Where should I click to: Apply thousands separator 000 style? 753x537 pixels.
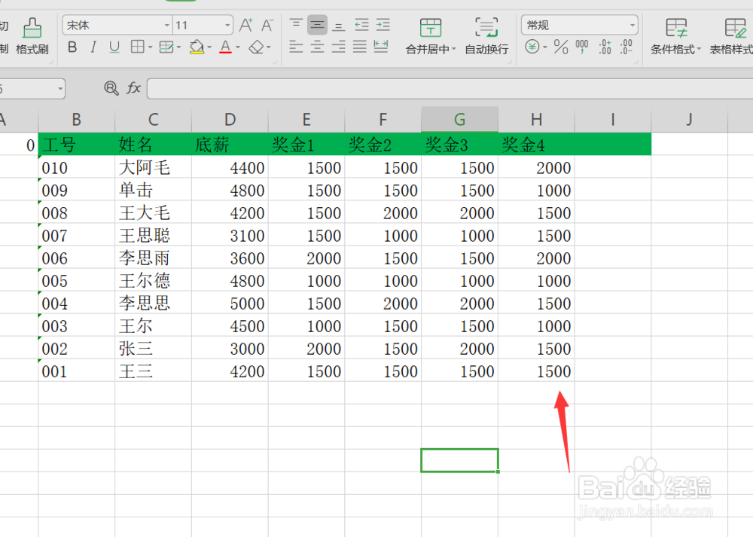(x=582, y=47)
